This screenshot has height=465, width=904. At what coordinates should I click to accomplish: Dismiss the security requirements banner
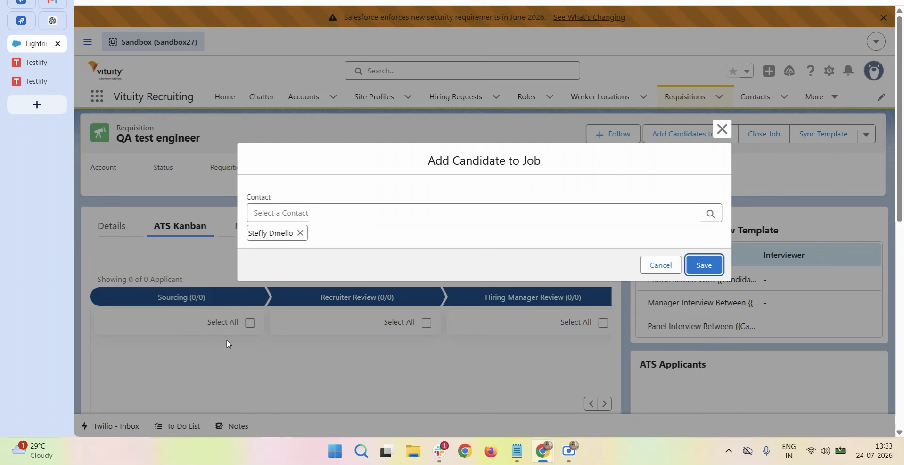[883, 17]
